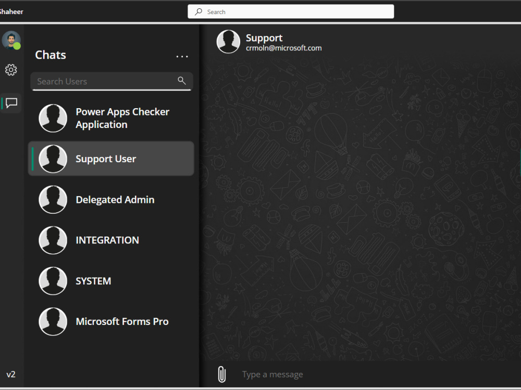Click the Microsoft Forms Pro avatar

click(53, 321)
